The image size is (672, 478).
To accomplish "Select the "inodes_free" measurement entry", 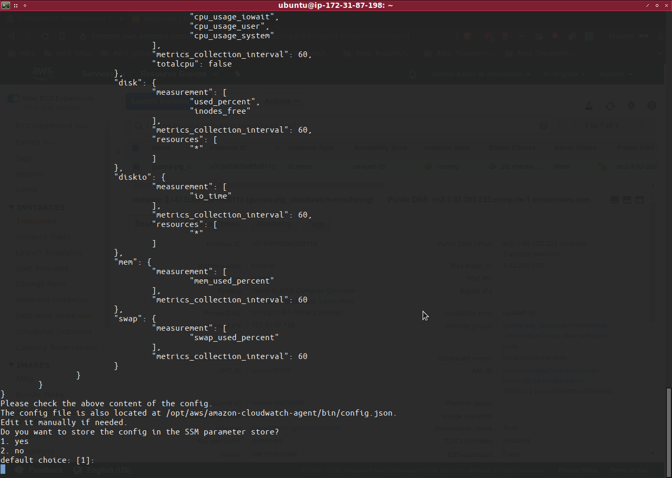I will [219, 111].
